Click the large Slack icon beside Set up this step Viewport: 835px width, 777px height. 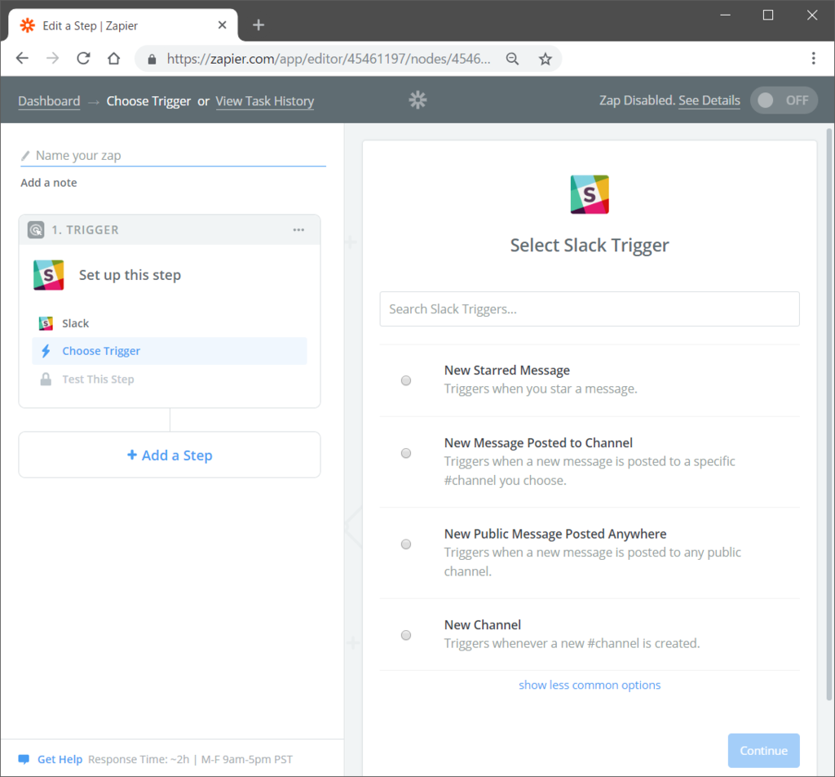48,275
